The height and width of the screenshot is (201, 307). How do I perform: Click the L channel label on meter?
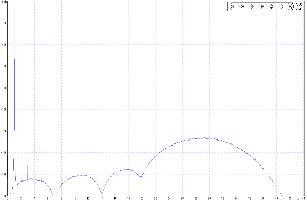[229, 4]
